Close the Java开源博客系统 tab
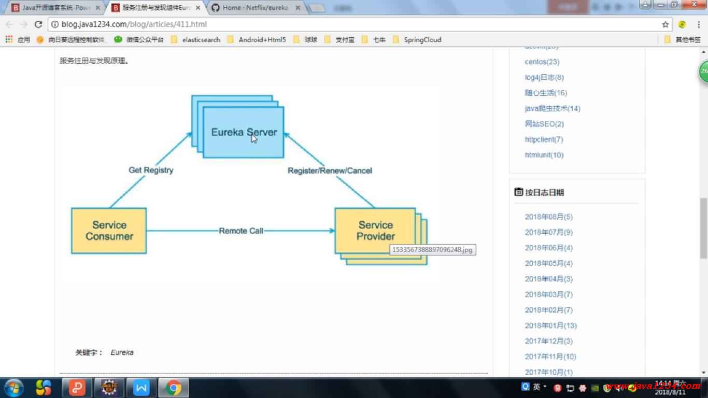This screenshot has width=708, height=398. 98,8
